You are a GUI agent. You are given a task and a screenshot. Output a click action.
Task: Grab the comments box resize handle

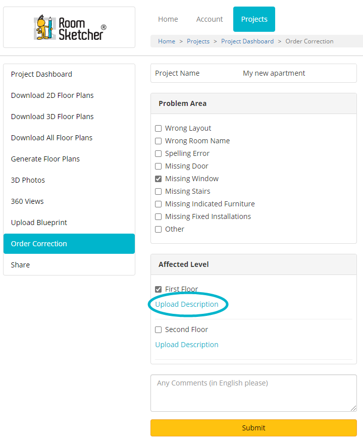(353, 408)
